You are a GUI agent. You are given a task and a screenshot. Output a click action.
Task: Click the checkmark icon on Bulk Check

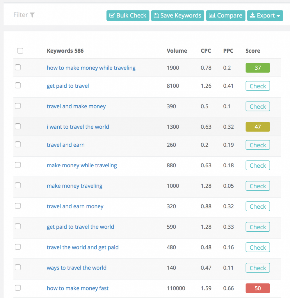[x=112, y=15]
